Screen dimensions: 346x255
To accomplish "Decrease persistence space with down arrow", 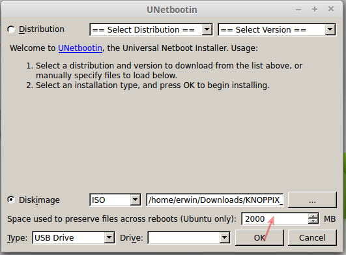I will pos(313,222).
